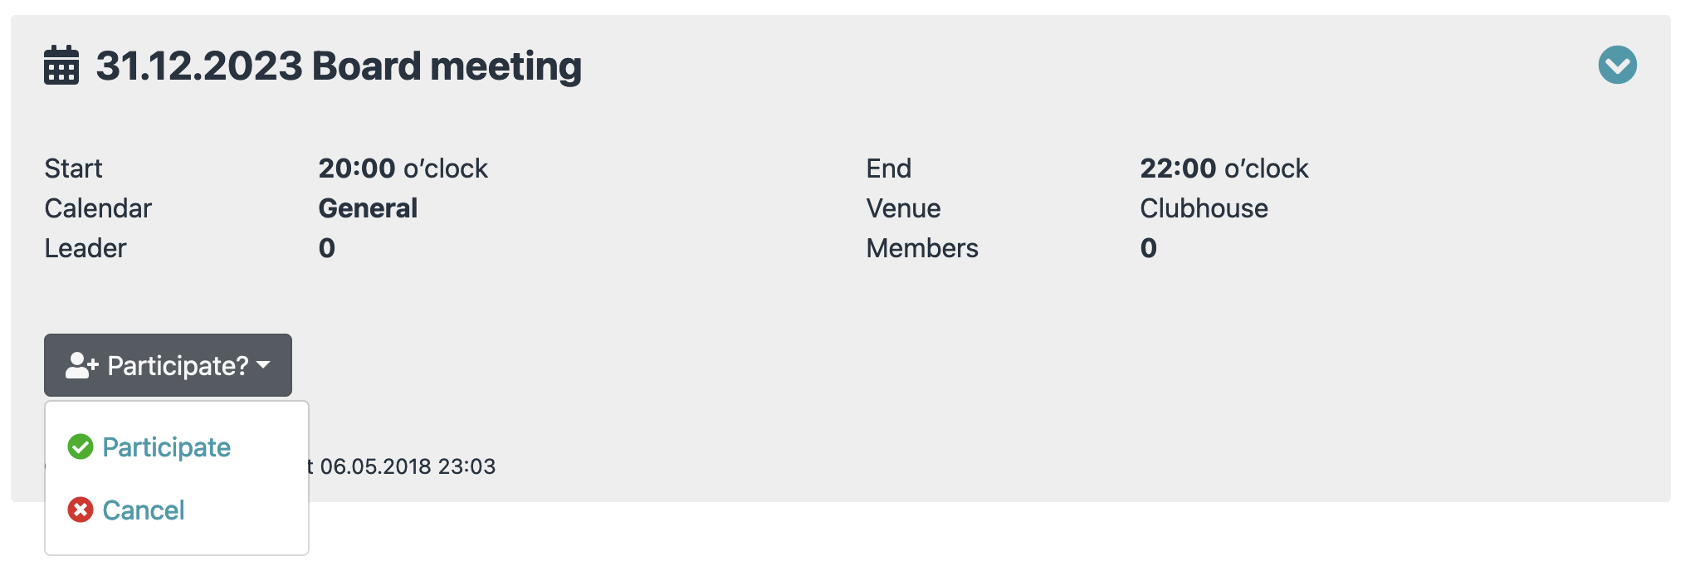Click the Venue label
The height and width of the screenshot is (566, 1690).
click(903, 208)
